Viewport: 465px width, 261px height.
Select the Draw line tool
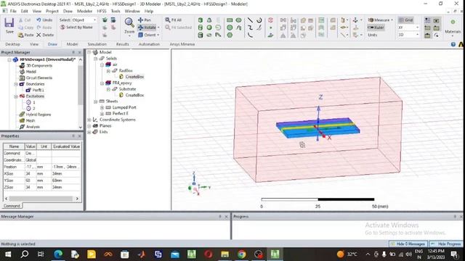[x=250, y=20]
